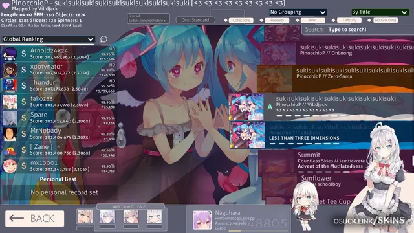Select the PinocchioP // OnLoong beatmap
This screenshot has height=233, width=414.
338,53
